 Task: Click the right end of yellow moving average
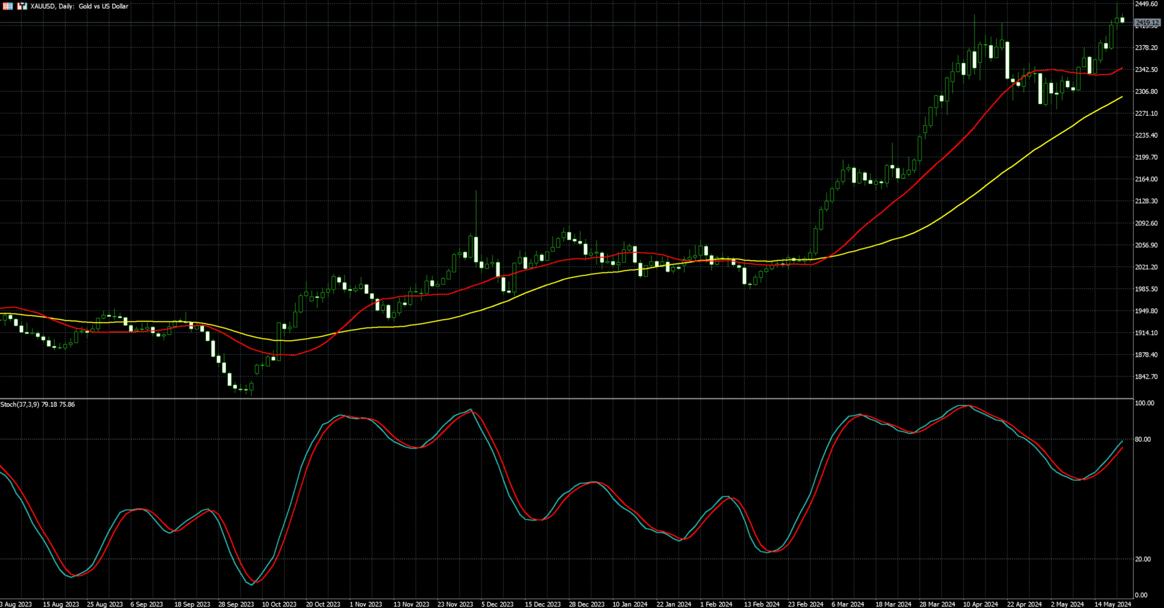[1121, 97]
